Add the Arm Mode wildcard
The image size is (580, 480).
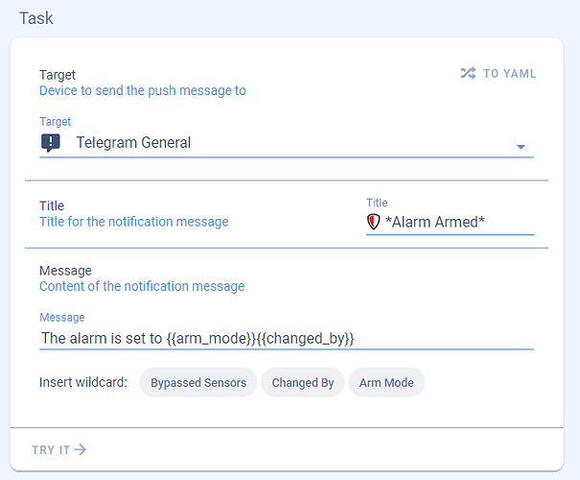point(386,382)
